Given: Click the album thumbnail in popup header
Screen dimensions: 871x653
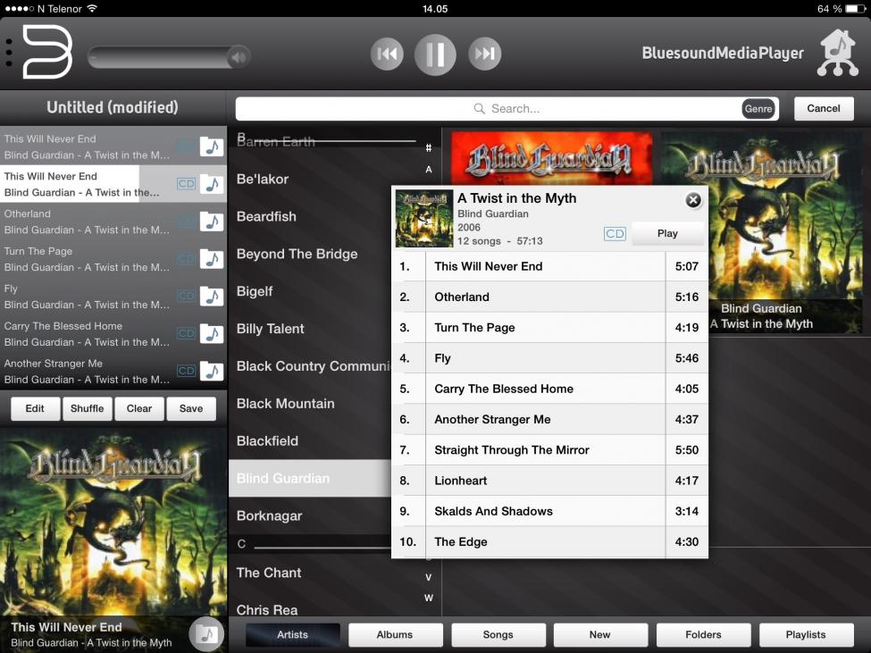Looking at the screenshot, I should (x=423, y=218).
